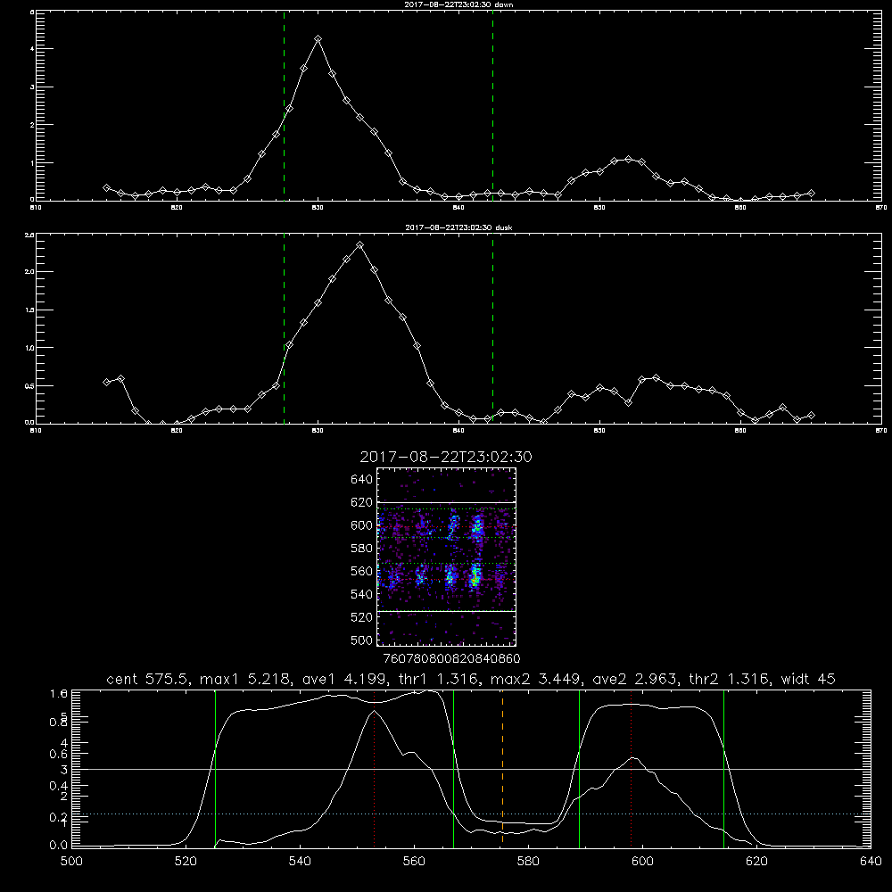Click the 520 tick label on bottom plot axis
Viewport: 892px width, 892px height.
click(x=186, y=862)
